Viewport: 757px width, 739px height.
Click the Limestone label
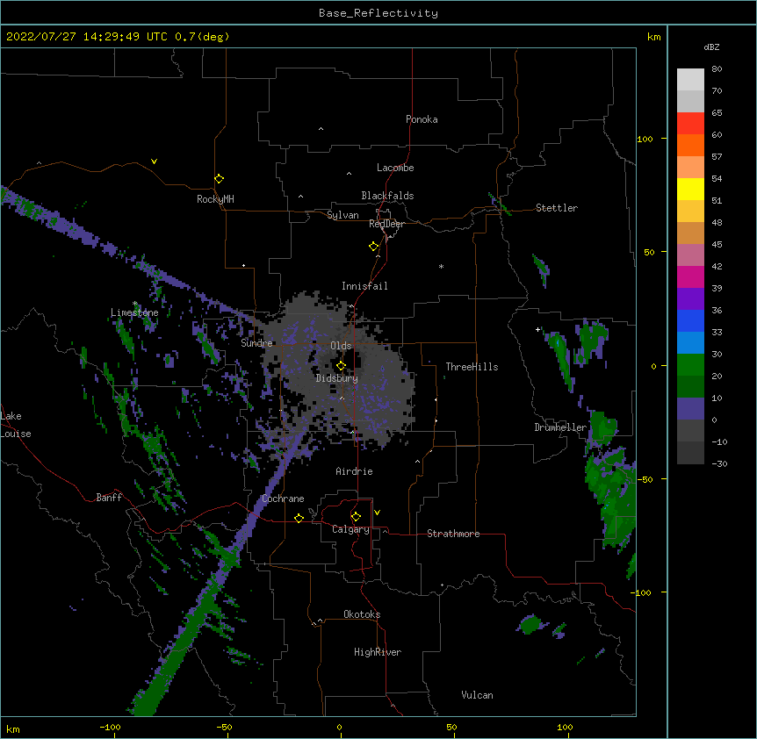(x=134, y=312)
